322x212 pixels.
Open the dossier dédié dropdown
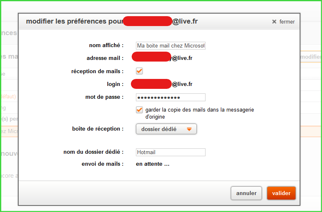click(166, 129)
